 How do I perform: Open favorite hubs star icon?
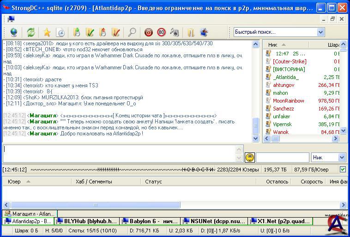point(47,32)
